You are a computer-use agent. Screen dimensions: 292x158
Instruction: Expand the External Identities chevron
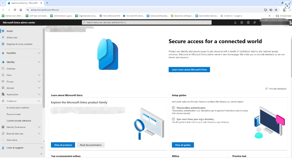click(x=39, y=133)
